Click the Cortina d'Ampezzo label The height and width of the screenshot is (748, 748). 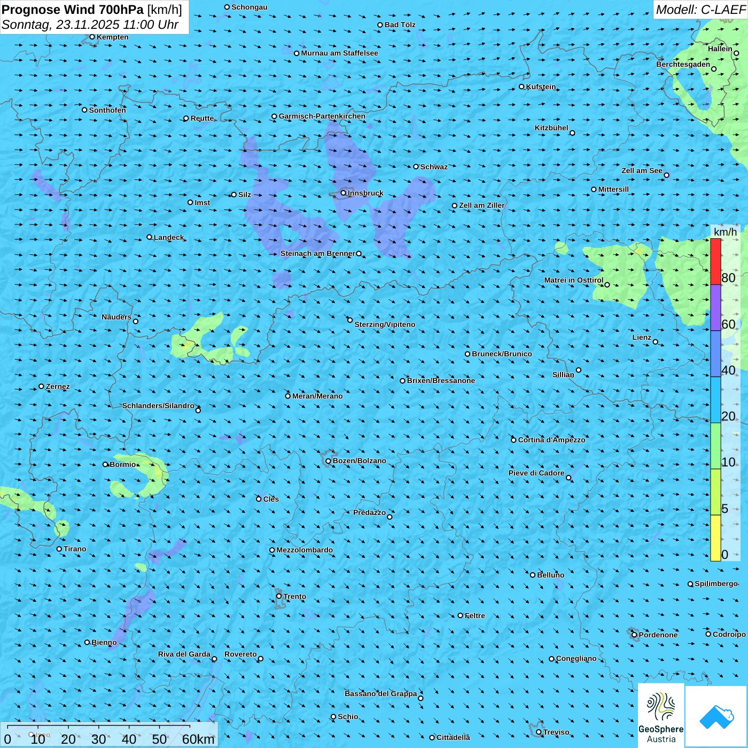click(x=551, y=440)
